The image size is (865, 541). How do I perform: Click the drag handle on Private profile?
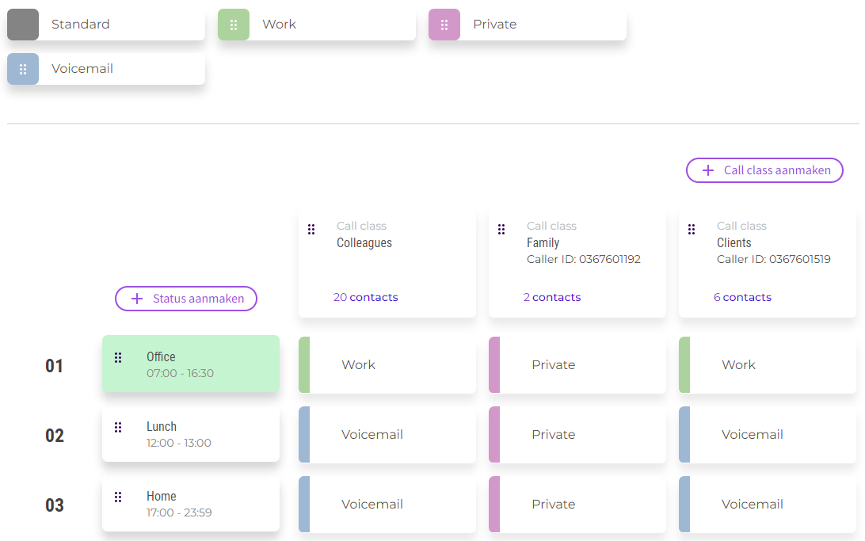pos(444,25)
